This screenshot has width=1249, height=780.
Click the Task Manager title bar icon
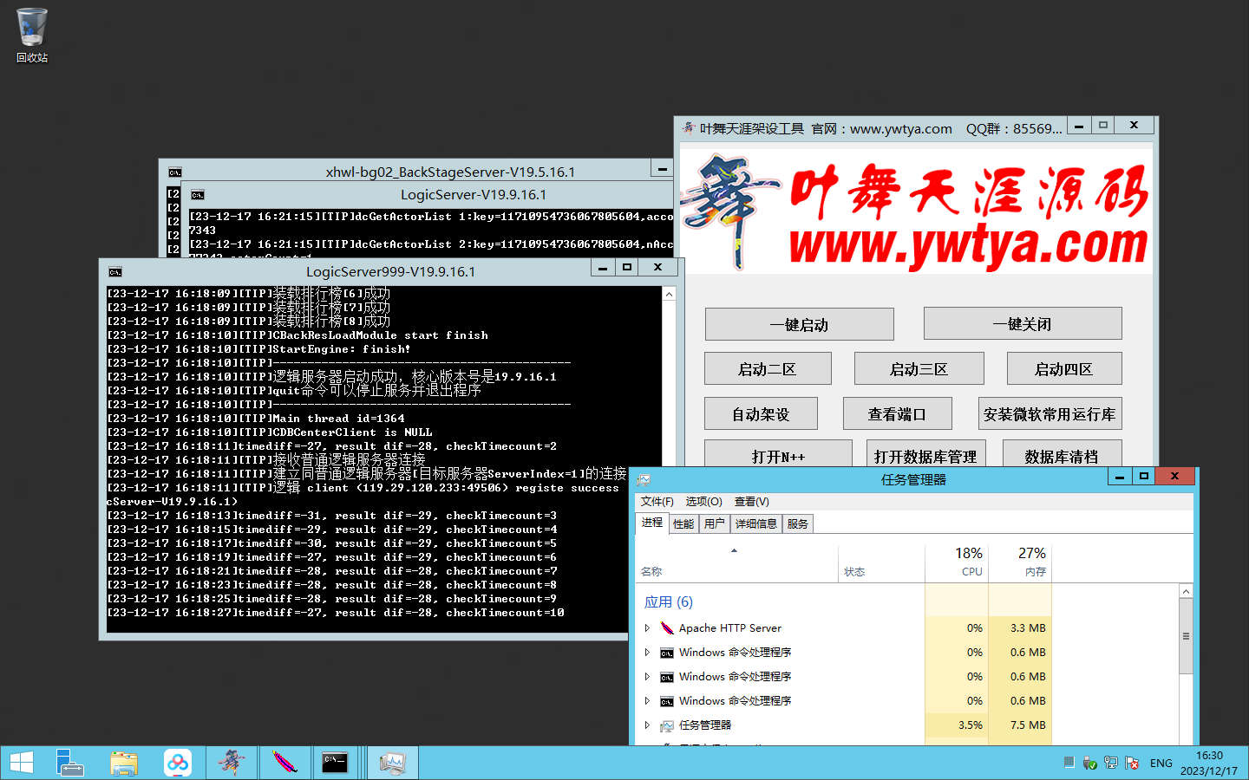tap(644, 479)
